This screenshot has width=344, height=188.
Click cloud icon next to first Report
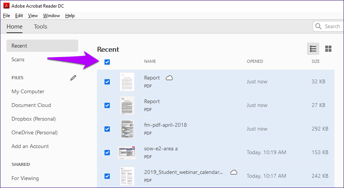click(x=169, y=78)
